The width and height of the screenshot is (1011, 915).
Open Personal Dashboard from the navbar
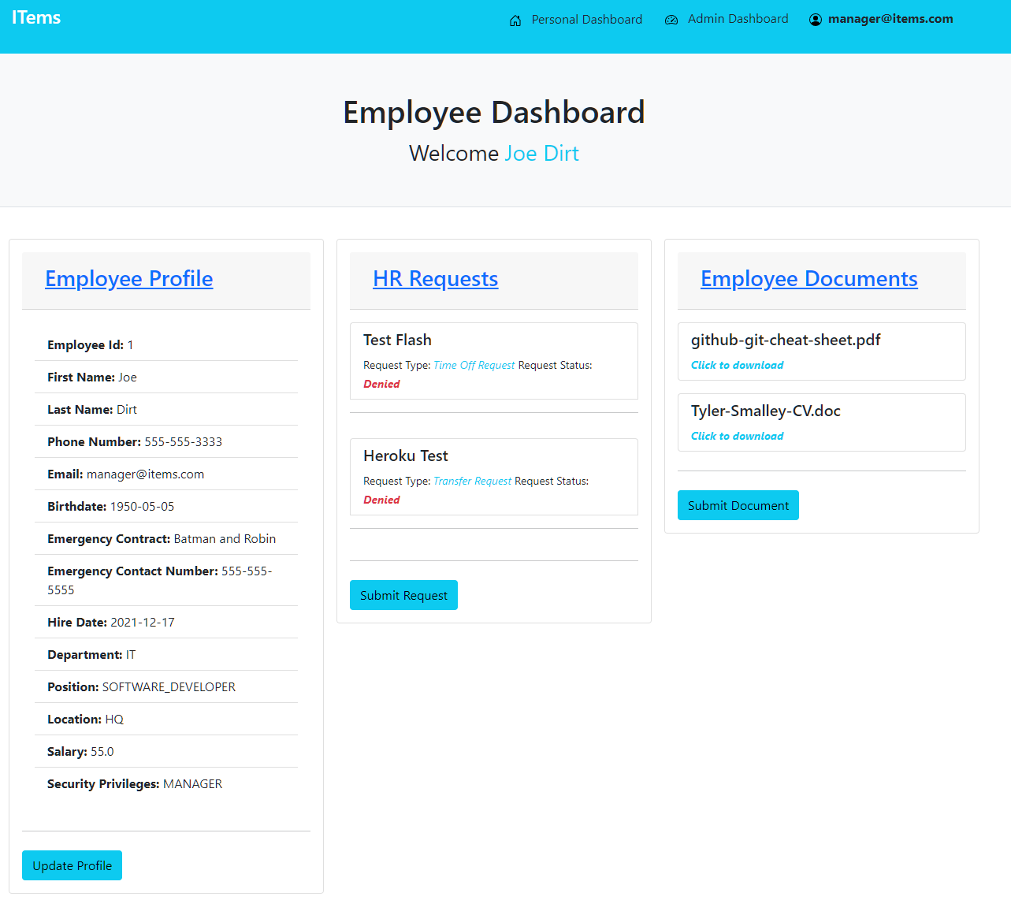coord(586,20)
